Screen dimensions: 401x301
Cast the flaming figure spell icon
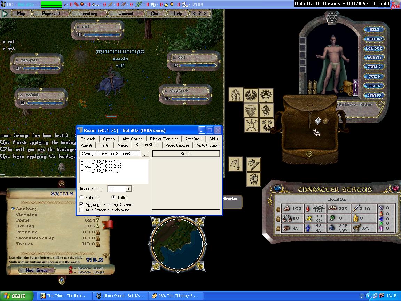236,95
